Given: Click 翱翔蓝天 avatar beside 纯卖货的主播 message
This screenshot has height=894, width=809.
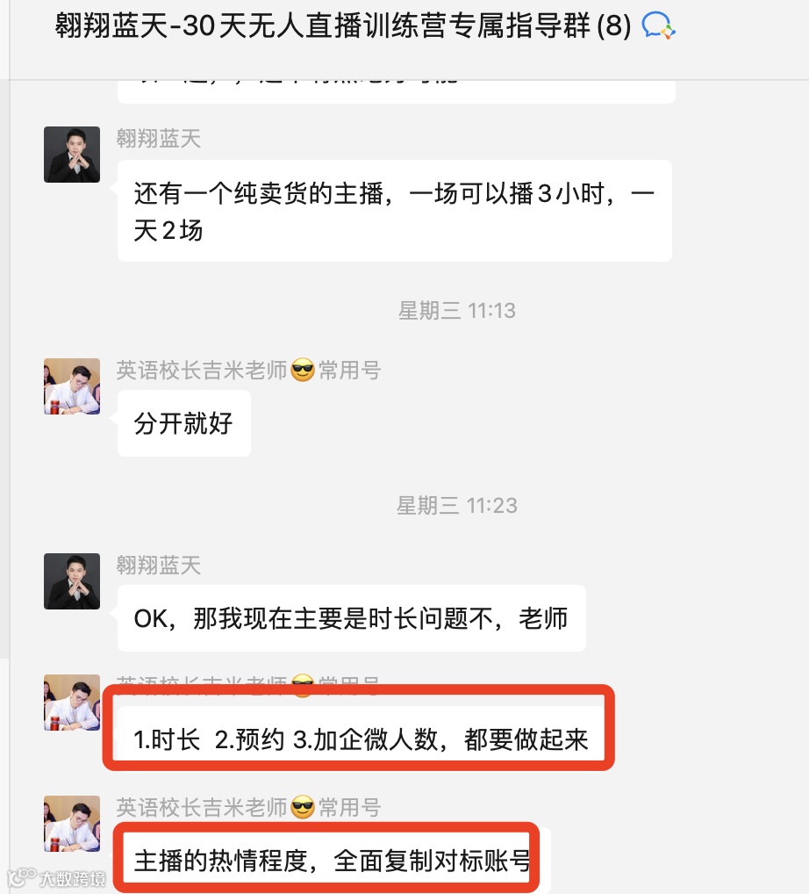Looking at the screenshot, I should [72, 155].
